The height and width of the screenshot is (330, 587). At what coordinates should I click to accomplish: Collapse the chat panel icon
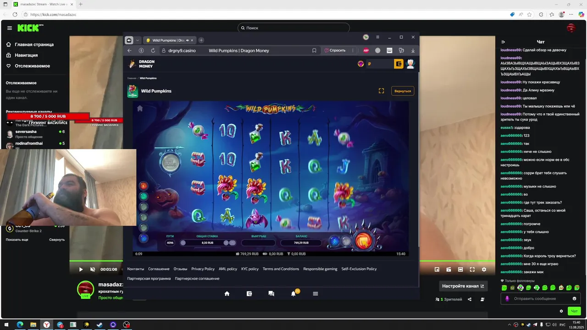pyautogui.click(x=503, y=42)
